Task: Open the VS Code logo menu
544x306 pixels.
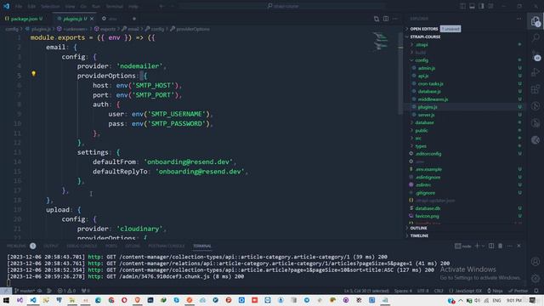Action: click(x=6, y=6)
